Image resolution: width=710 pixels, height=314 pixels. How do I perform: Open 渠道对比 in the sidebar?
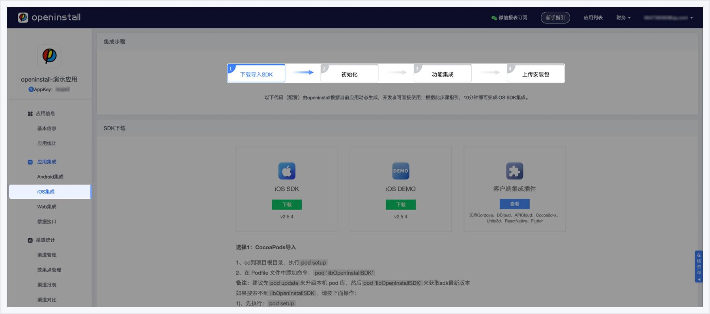[x=47, y=300]
